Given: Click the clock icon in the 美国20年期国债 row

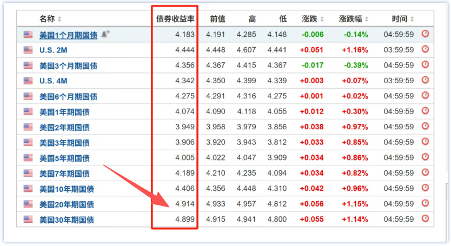Looking at the screenshot, I should [425, 203].
